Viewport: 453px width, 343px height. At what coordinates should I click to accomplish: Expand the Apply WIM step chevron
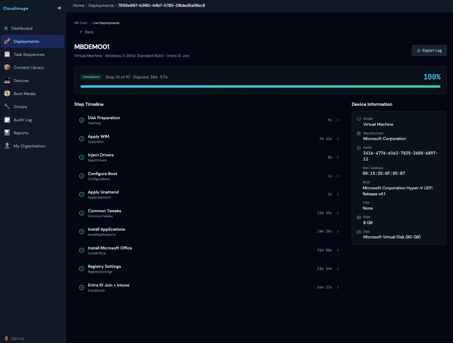click(x=338, y=139)
